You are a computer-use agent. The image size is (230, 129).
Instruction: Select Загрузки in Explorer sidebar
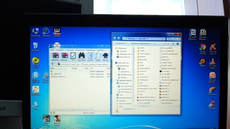[x=121, y=51]
